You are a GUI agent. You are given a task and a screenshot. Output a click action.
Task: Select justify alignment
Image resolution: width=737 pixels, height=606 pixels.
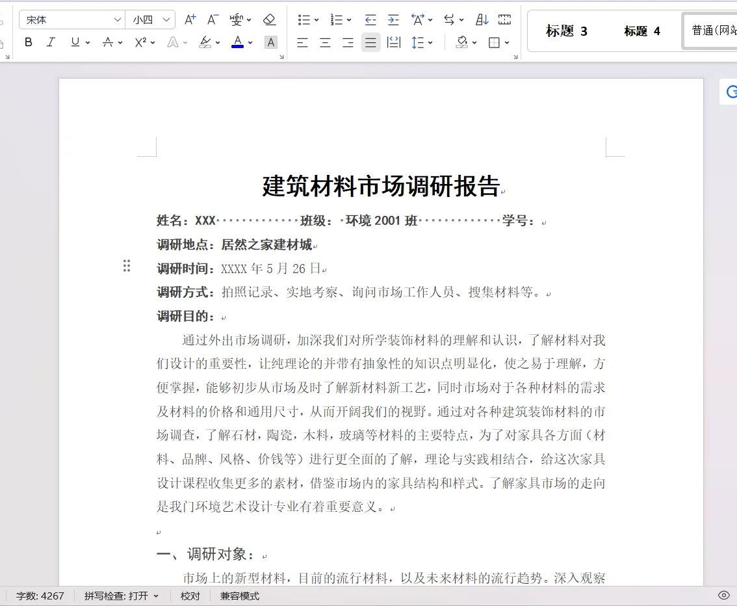[x=371, y=43]
